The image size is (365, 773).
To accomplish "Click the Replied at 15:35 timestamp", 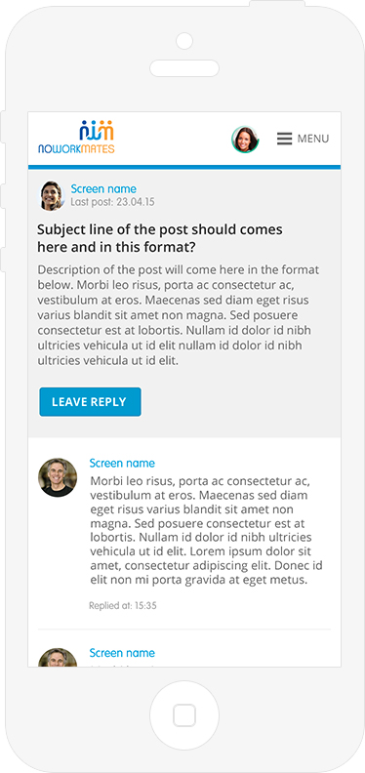I will point(123,605).
